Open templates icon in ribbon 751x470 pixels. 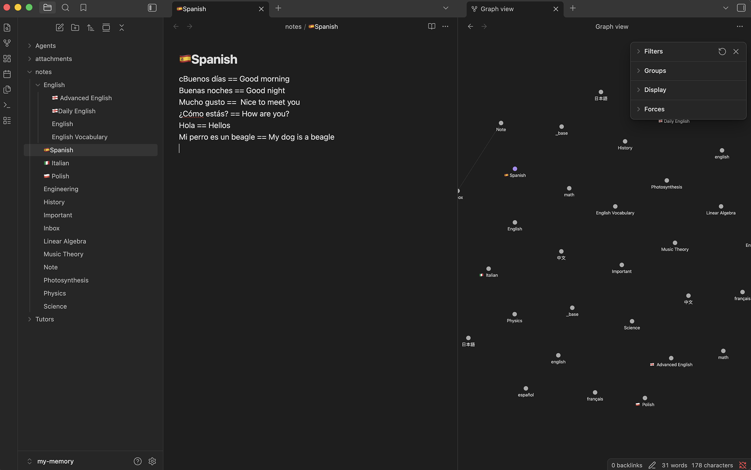pos(7,90)
